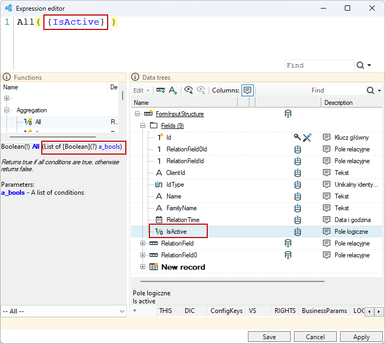Click the comment icon beside Klucz główny
This screenshot has width=385, height=344.
326,137
